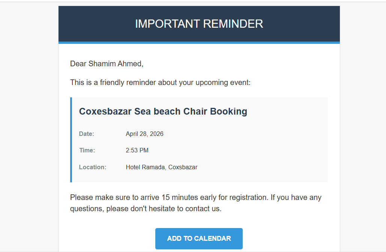Select the April 28, 2026 date value

(144, 134)
